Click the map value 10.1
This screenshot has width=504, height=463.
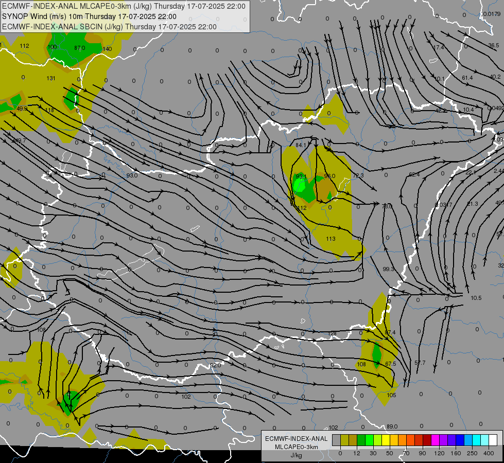point(440,79)
